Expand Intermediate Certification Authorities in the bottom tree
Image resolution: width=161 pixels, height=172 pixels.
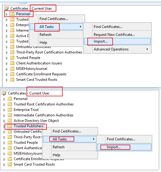pyautogui.click(x=4, y=115)
